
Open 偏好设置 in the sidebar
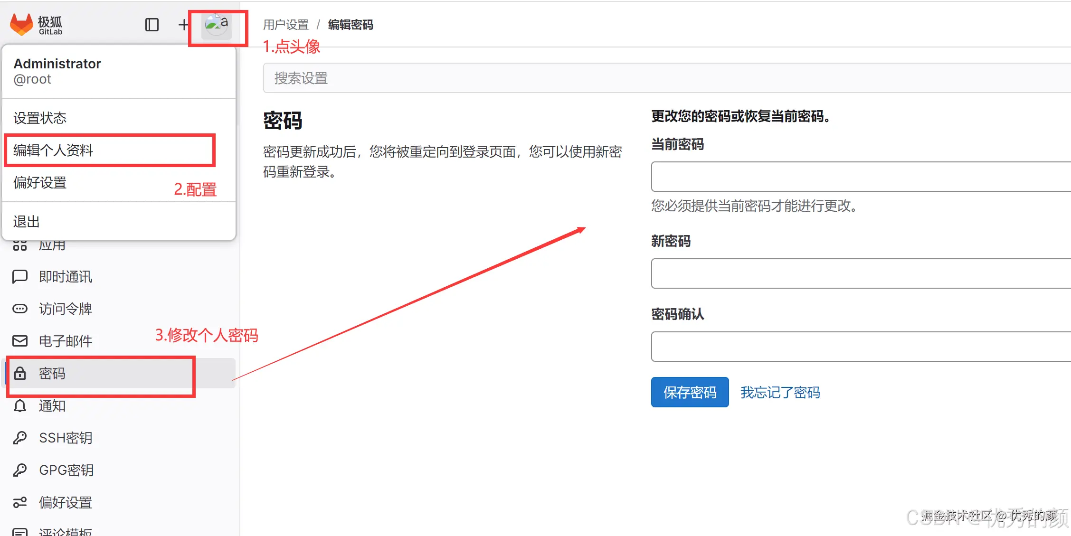point(65,502)
